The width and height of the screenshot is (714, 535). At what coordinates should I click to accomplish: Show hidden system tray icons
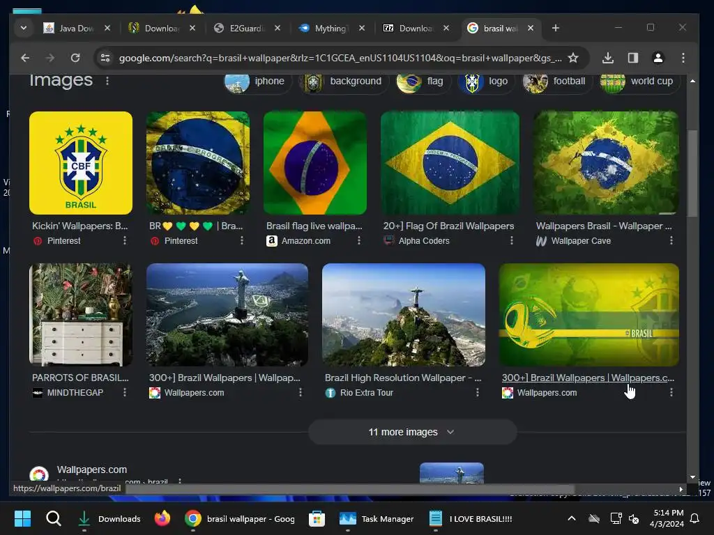pos(572,518)
